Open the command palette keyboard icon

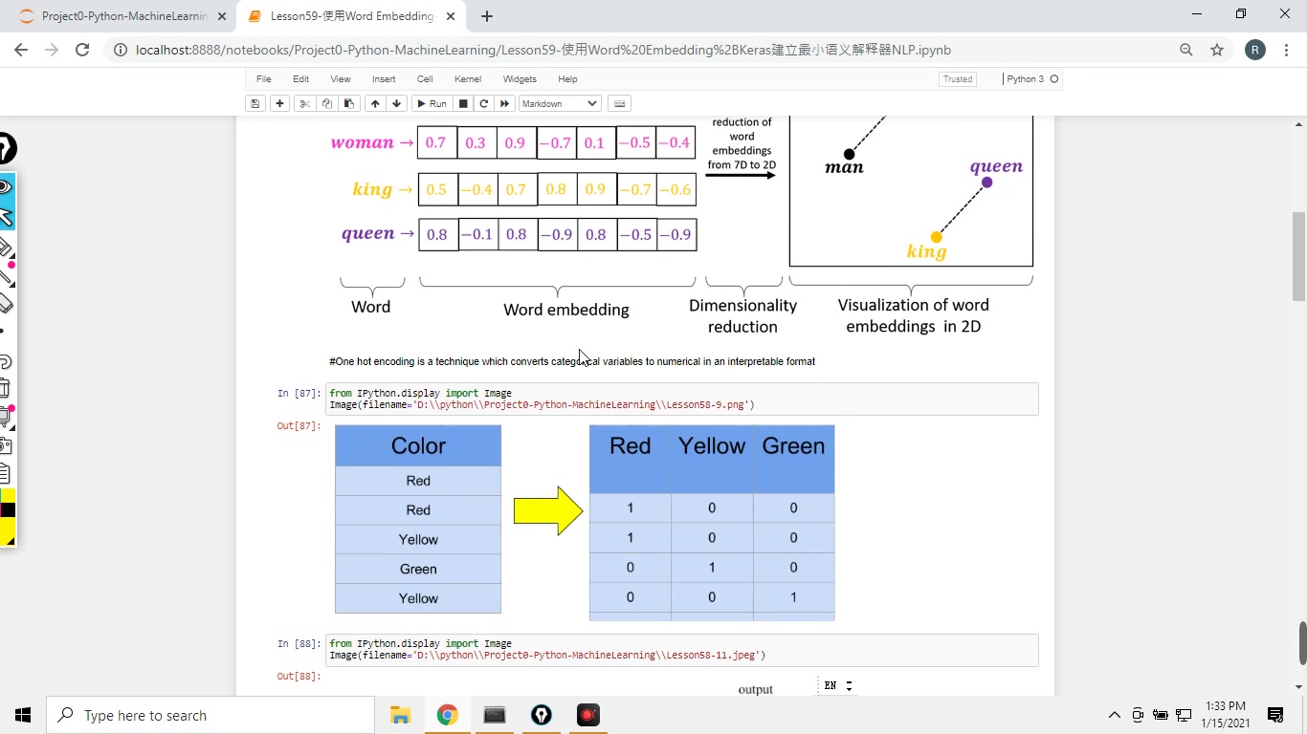[x=619, y=103]
